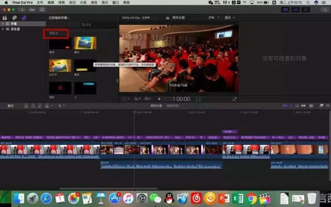Screen dimensions: 331x207
Task: Open the keyword editor key icon
Action: (x=32, y=10)
